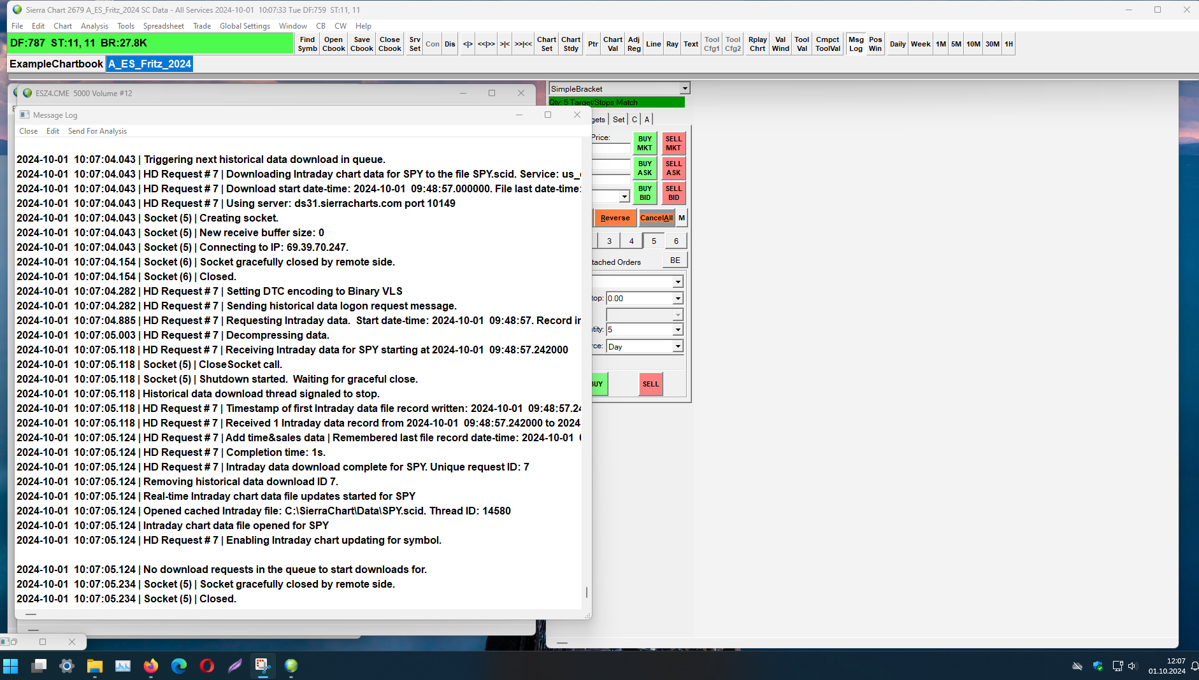Expand the quantity 5 dropdown
The image size is (1199, 680).
pyautogui.click(x=678, y=329)
